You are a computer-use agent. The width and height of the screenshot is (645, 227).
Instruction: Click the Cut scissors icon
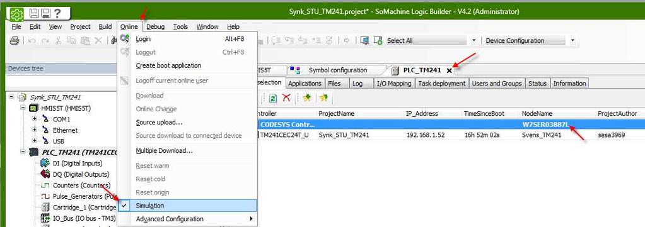point(58,40)
